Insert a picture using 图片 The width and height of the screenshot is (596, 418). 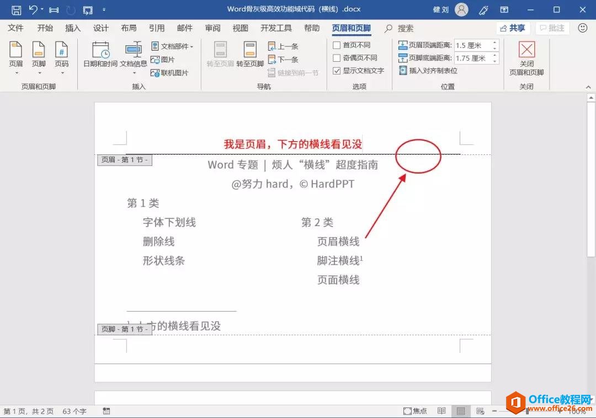[163, 60]
